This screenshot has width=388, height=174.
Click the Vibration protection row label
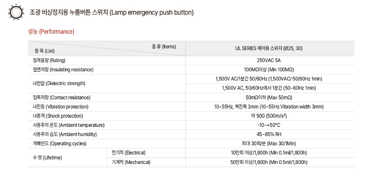pos(60,107)
